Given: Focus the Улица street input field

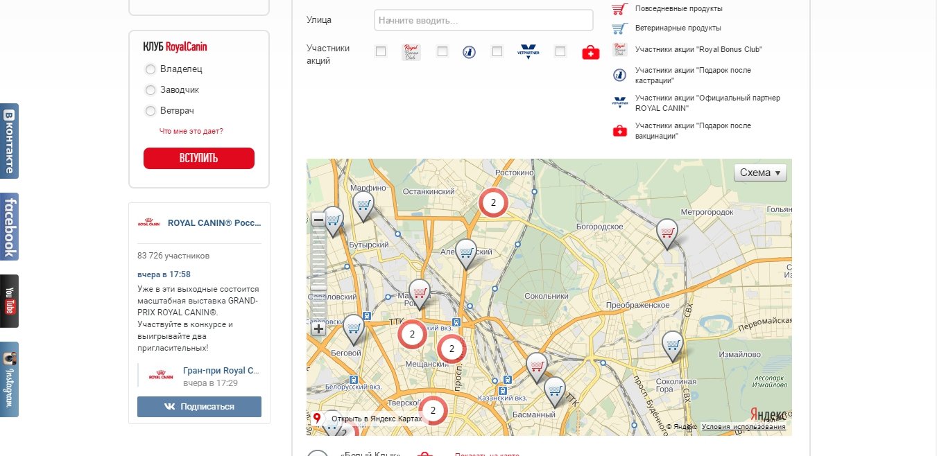Looking at the screenshot, I should (x=484, y=20).
